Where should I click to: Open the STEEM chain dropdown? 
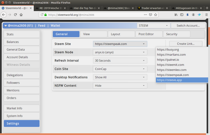[154, 26]
